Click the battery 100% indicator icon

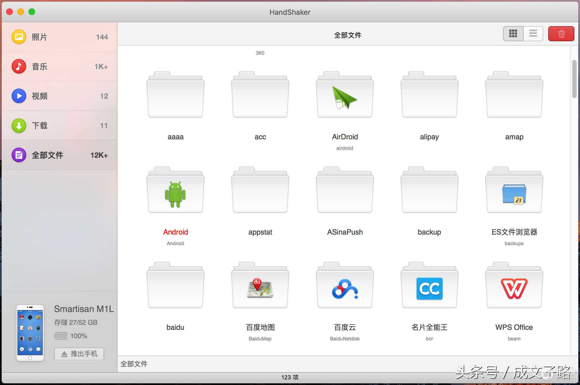pyautogui.click(x=61, y=336)
